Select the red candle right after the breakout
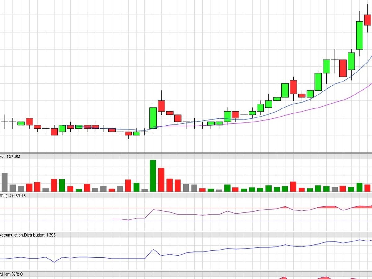Screen dimensions: 372x279 (161, 106)
